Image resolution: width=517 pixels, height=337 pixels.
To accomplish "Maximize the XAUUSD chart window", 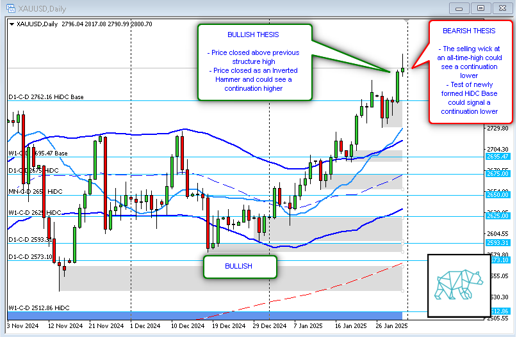I will pyautogui.click(x=480, y=8).
